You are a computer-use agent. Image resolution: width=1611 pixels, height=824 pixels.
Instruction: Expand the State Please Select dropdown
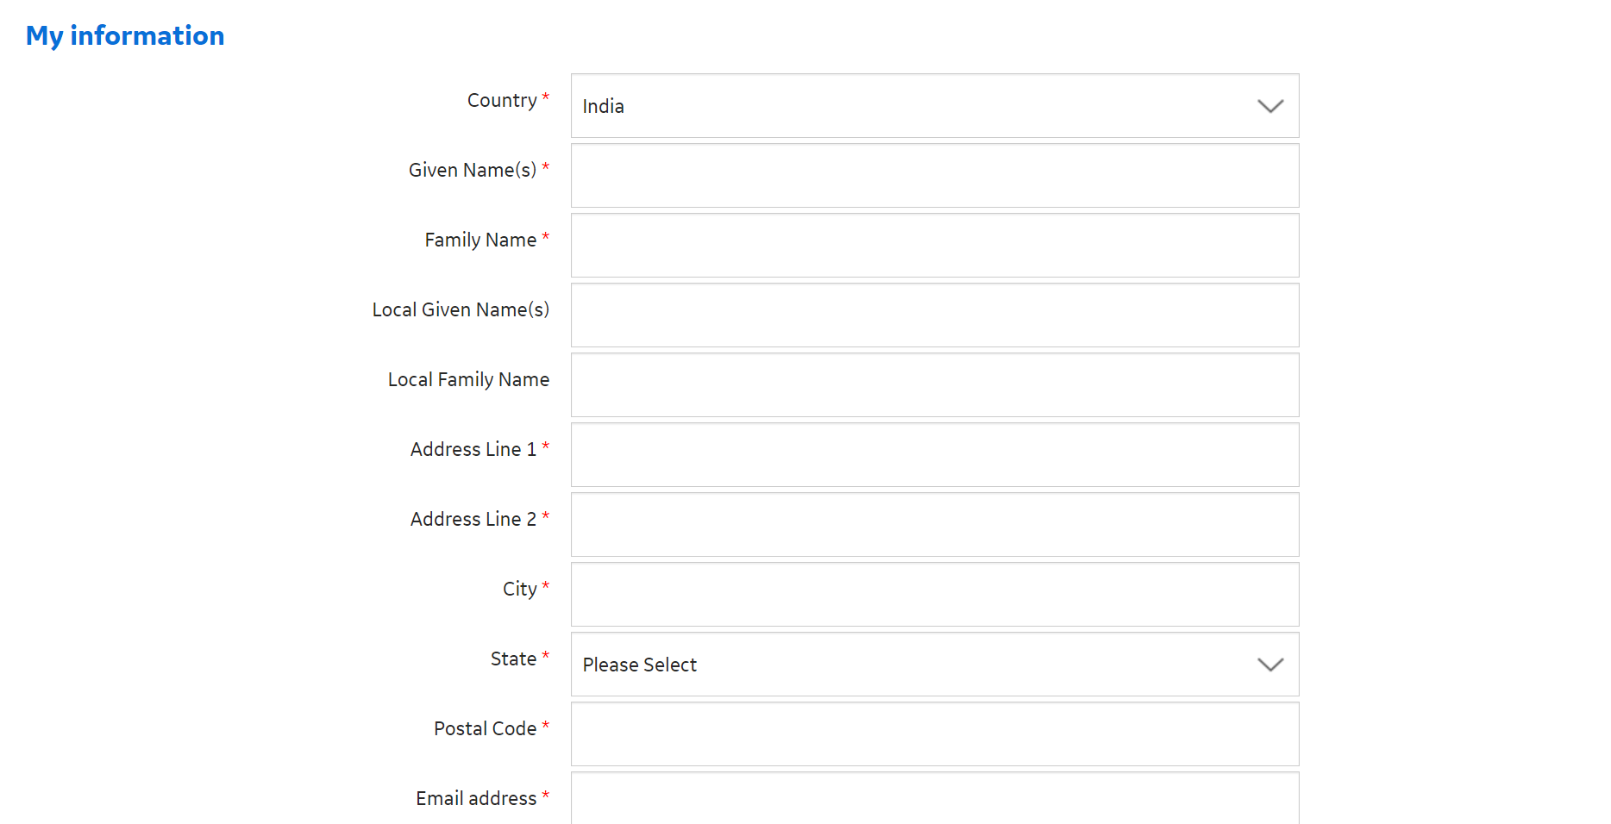(x=935, y=665)
